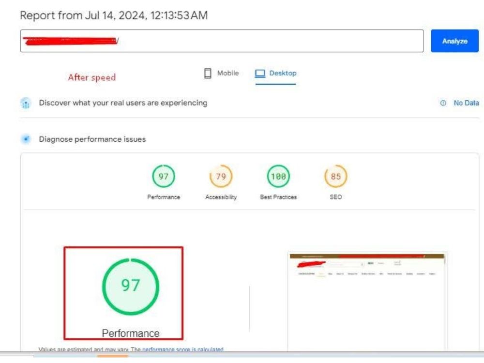Click the Desktop laptop icon
Screen dimensions: 484x363
click(260, 74)
